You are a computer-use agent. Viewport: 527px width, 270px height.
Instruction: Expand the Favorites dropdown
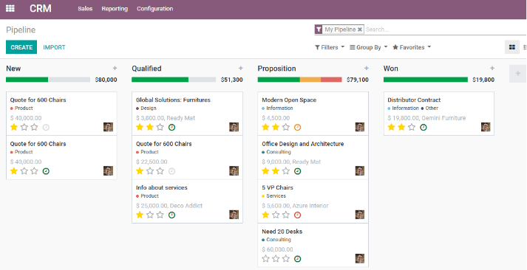click(412, 47)
